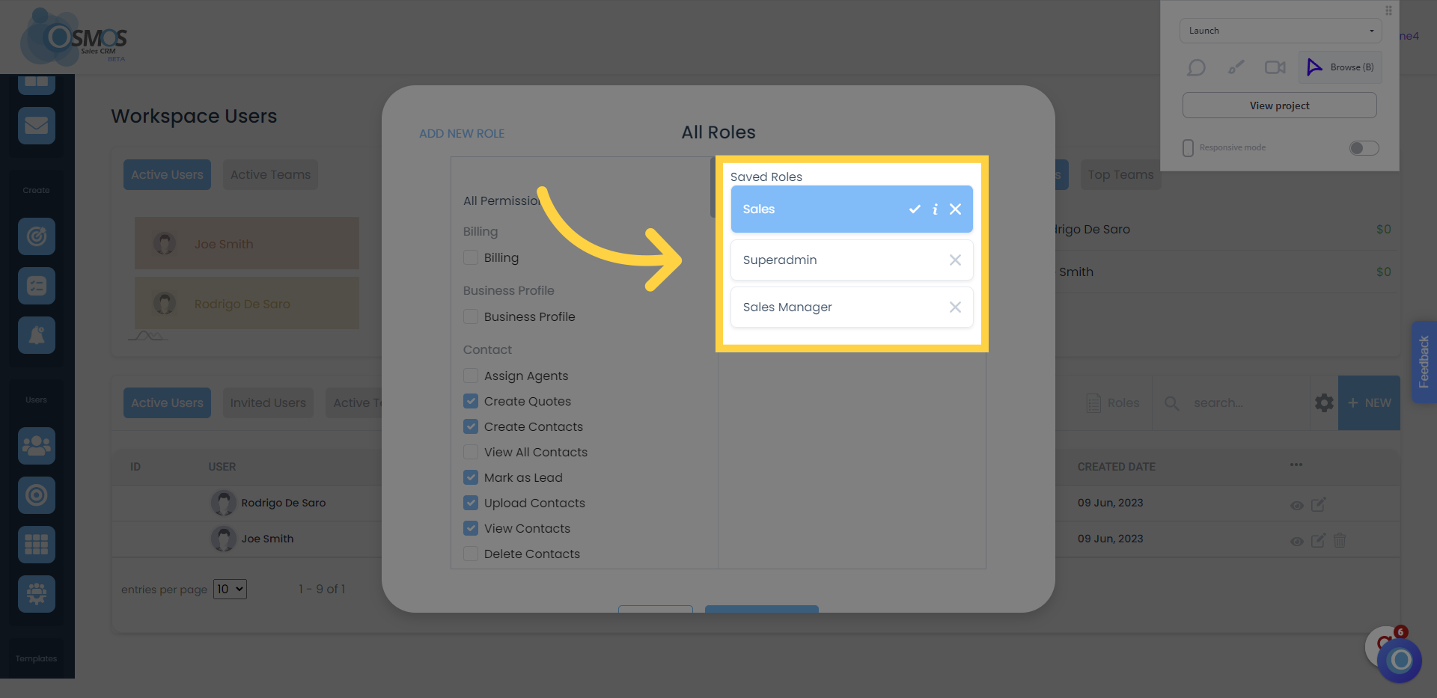Click the goals target icon in the sidebar

[37, 236]
